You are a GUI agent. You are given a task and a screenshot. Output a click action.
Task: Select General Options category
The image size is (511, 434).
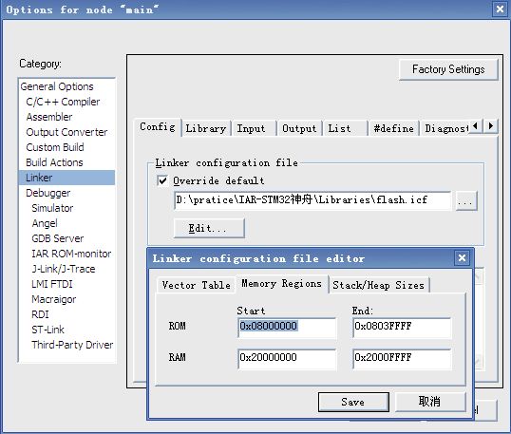(57, 86)
